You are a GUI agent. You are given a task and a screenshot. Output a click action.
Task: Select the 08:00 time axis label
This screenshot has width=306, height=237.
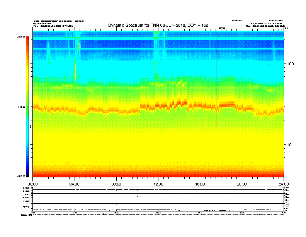(x=116, y=184)
